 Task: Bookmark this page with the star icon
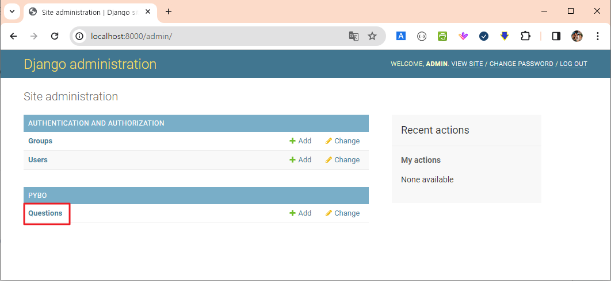pyautogui.click(x=372, y=36)
